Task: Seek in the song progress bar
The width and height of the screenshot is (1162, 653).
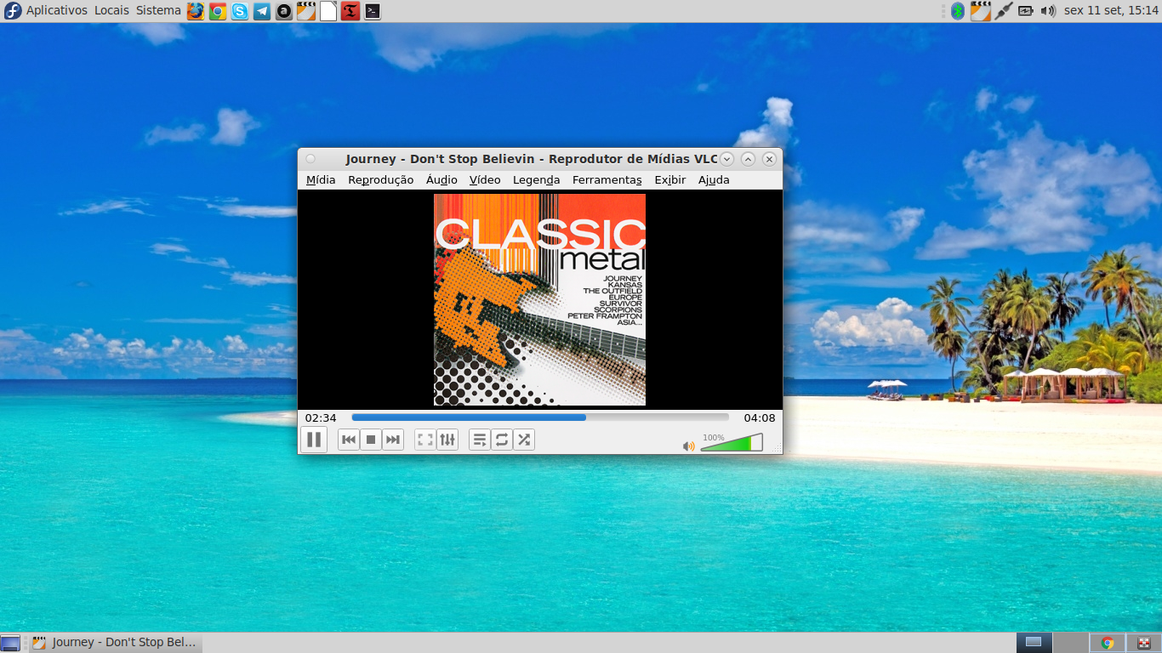Action: click(x=540, y=417)
